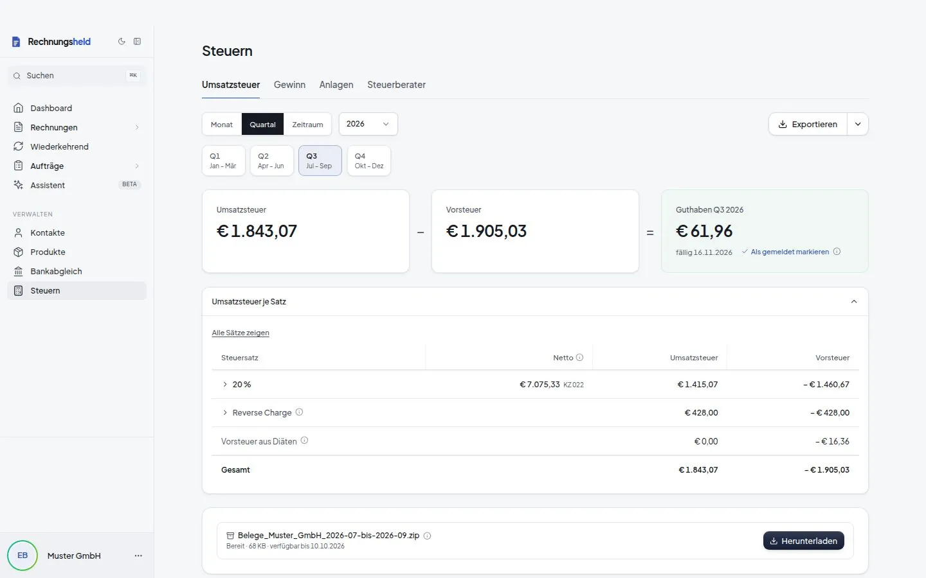Expand the Reverse Charge row
The width and height of the screenshot is (926, 578).
tap(225, 412)
